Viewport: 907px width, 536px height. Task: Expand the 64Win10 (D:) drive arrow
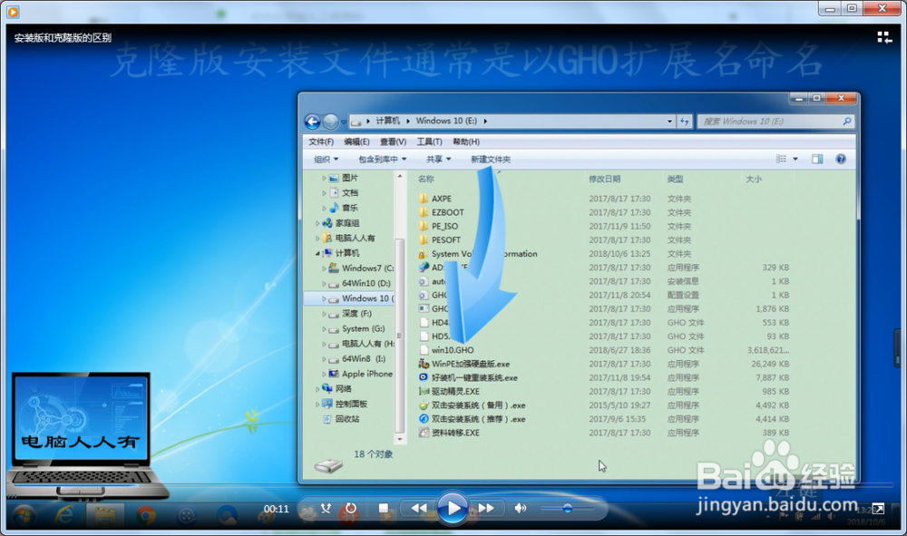tap(324, 283)
